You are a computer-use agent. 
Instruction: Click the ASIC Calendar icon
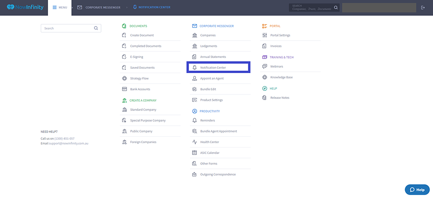click(x=194, y=153)
